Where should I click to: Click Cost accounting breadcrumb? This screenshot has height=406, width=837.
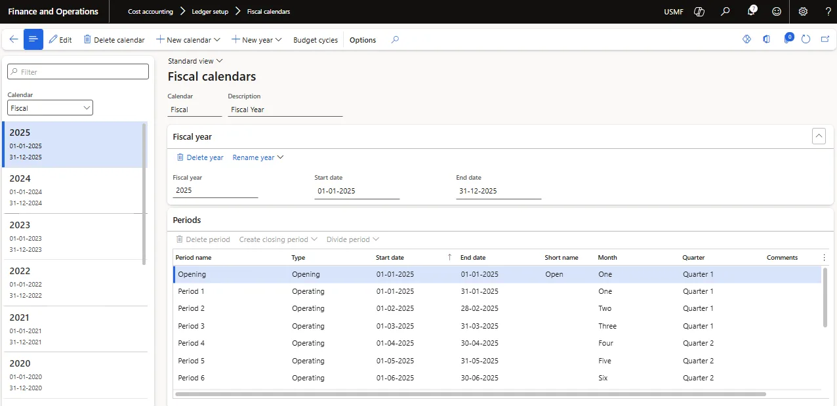pos(150,12)
